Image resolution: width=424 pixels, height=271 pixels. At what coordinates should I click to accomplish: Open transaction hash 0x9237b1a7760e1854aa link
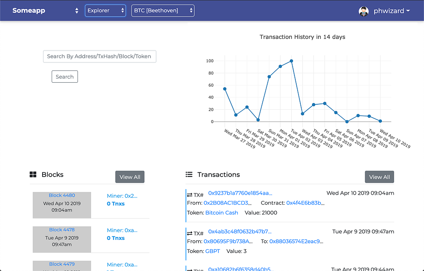point(240,193)
